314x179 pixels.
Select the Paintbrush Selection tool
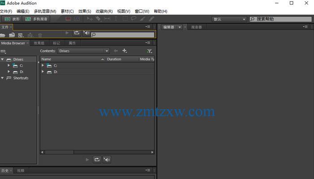coord(142,19)
